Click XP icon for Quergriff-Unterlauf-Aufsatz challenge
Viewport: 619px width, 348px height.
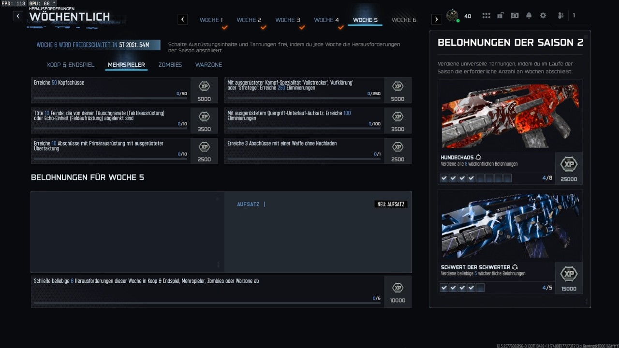coord(398,117)
